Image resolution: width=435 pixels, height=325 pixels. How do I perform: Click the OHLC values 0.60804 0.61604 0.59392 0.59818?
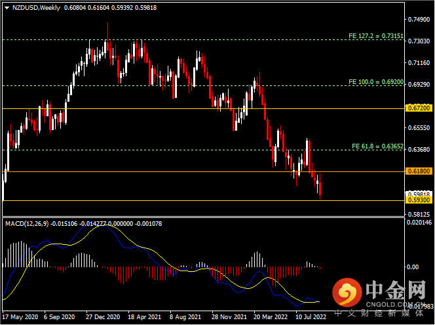111,8
